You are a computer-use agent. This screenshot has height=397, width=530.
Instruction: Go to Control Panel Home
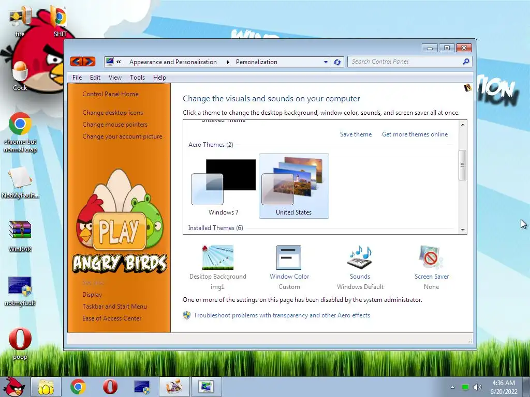(x=110, y=94)
